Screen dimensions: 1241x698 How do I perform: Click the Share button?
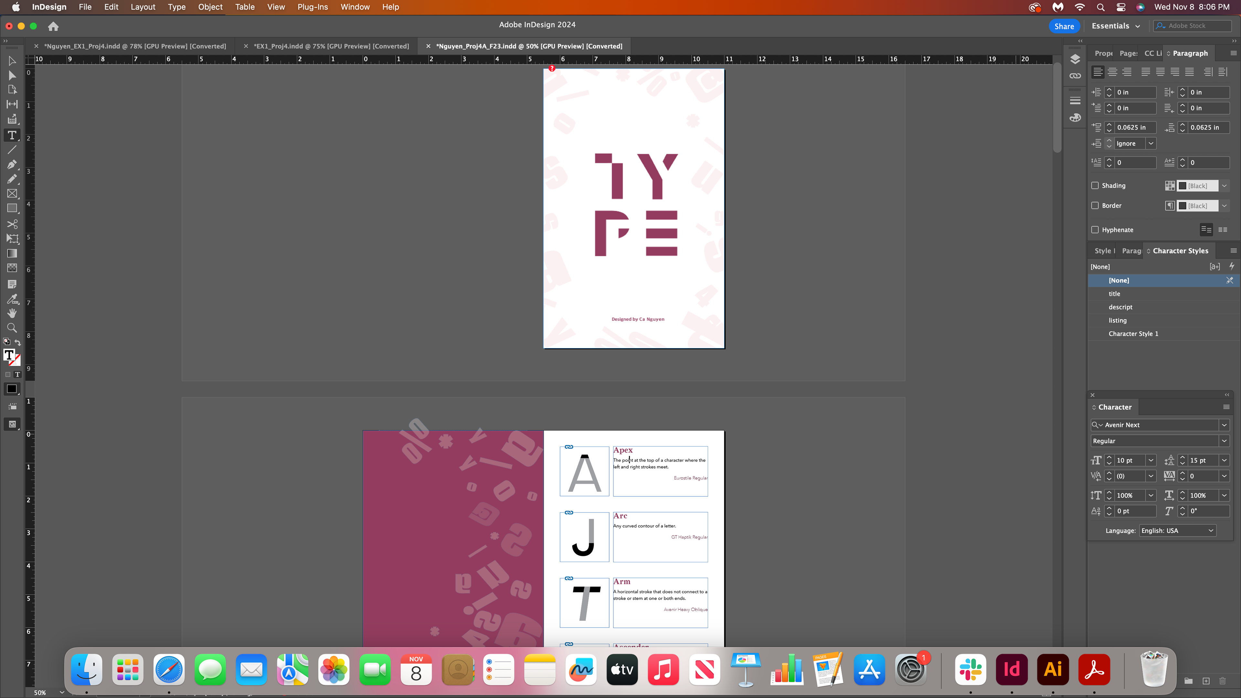1064,26
